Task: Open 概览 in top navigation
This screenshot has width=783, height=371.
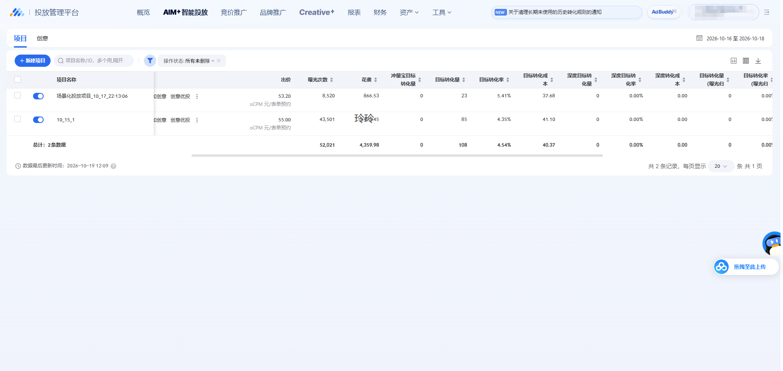Action: click(143, 12)
